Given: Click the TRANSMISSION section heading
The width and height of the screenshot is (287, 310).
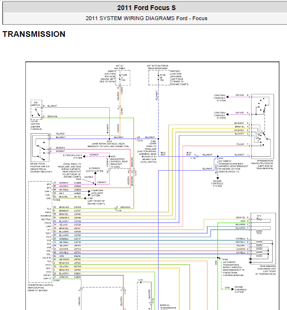Looking at the screenshot, I should [x=34, y=34].
